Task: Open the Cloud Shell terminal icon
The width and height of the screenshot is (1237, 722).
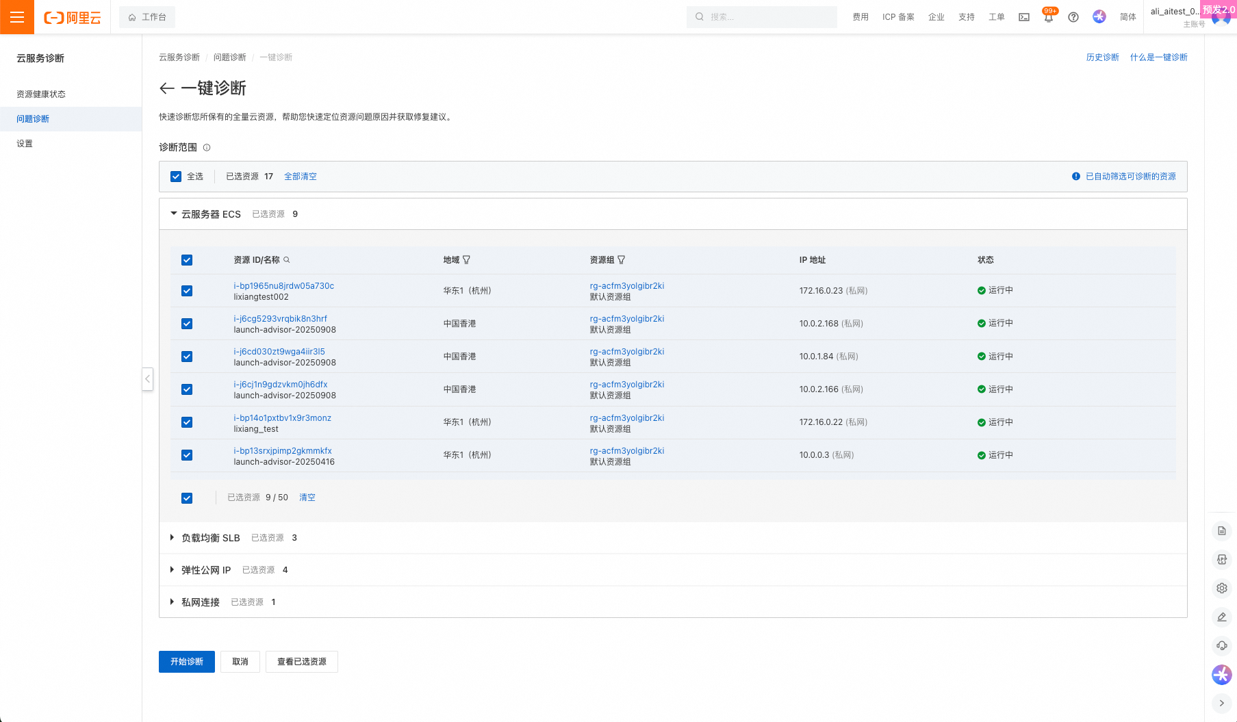Action: pyautogui.click(x=1024, y=17)
